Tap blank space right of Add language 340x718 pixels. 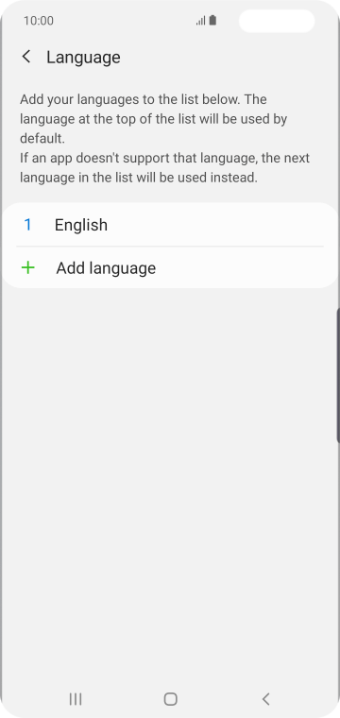point(245,268)
